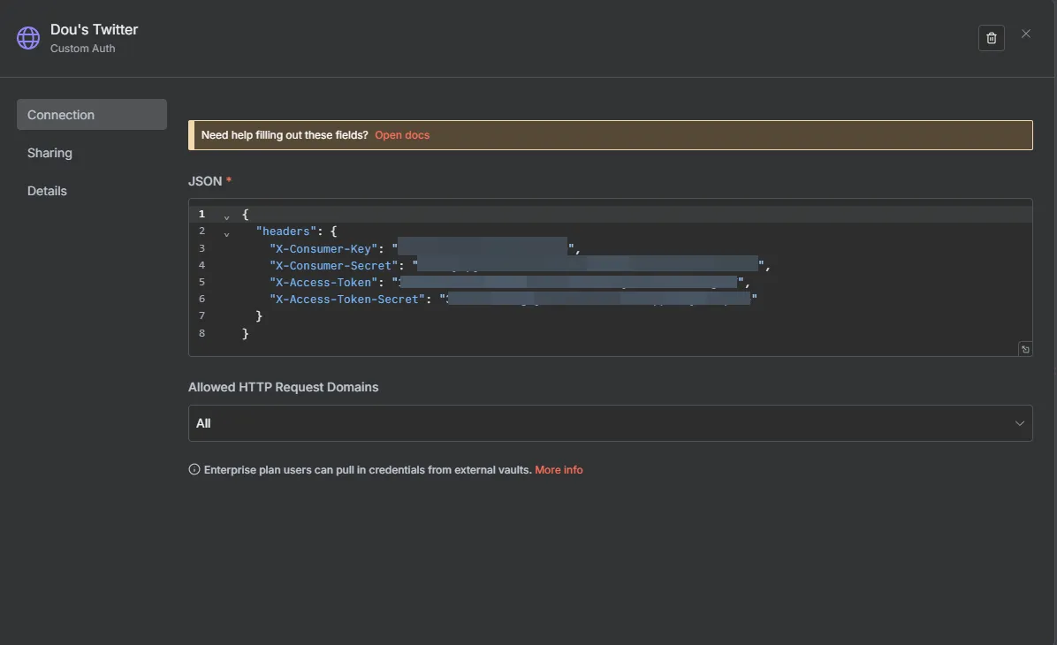Switch to the Sharing tab

(49, 152)
